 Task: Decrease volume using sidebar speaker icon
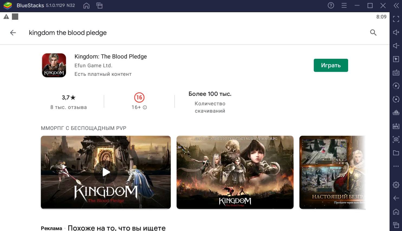coord(396,45)
